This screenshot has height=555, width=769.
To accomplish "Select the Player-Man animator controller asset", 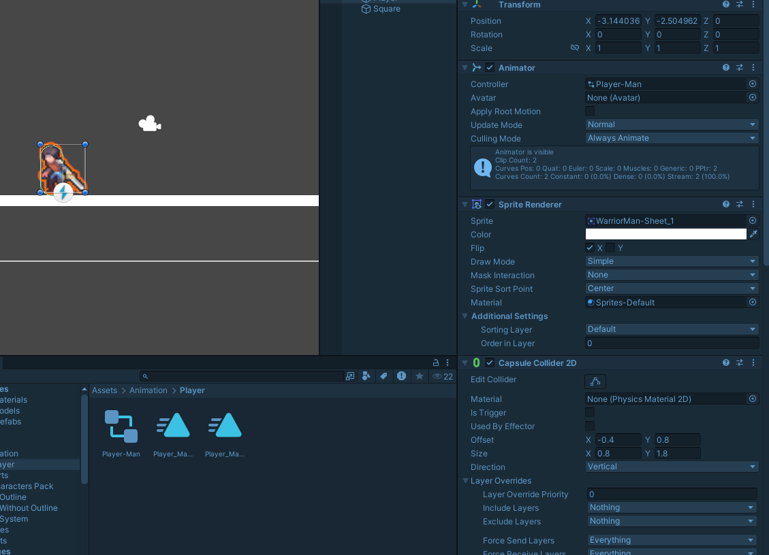I will (x=121, y=433).
